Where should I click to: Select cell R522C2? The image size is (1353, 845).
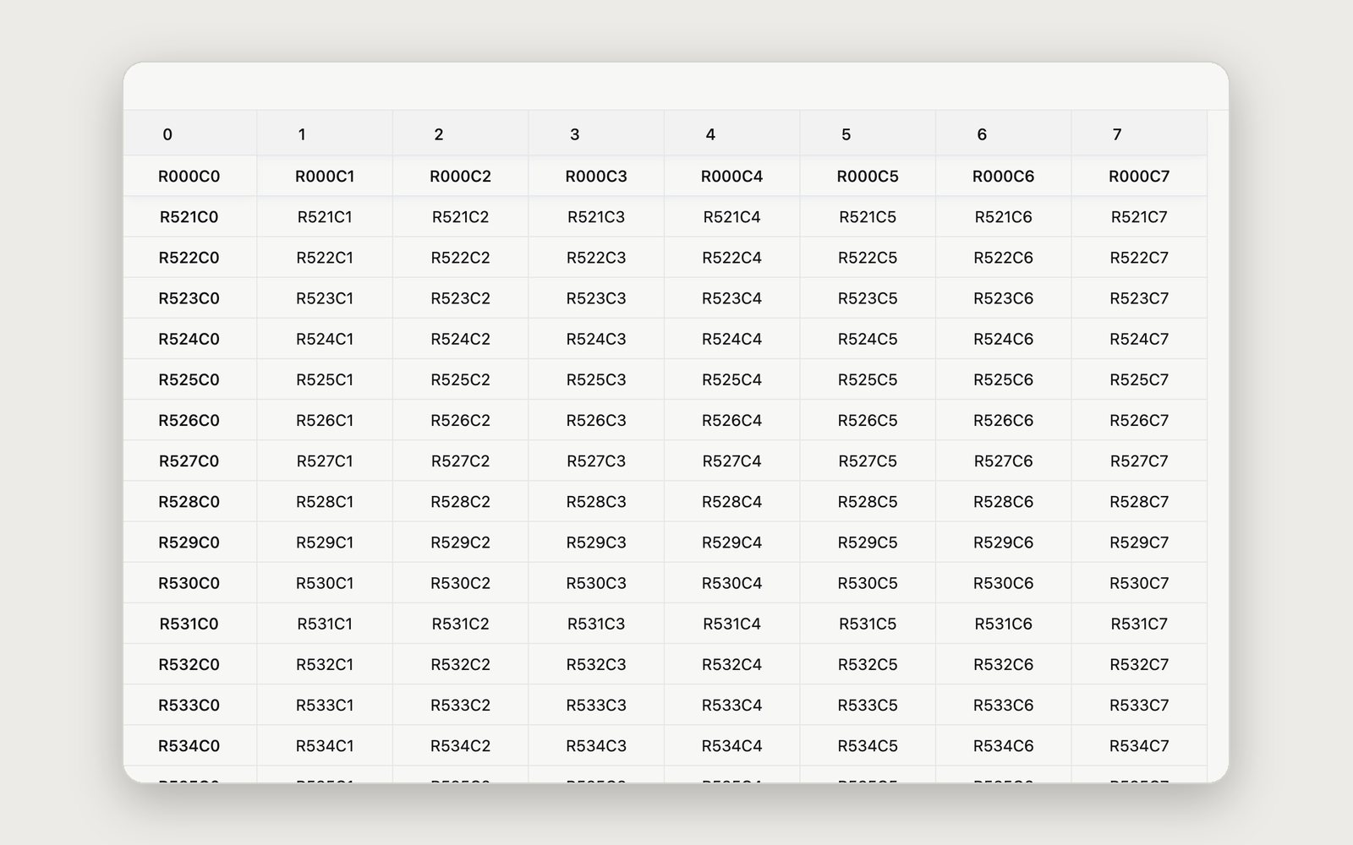461,258
